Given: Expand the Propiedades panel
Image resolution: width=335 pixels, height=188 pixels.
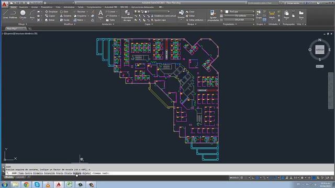Looking at the screenshot, I should [230, 24].
